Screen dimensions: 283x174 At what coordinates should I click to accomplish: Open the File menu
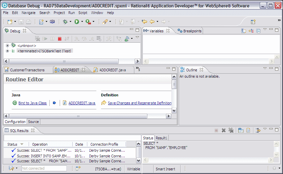(x=6, y=13)
